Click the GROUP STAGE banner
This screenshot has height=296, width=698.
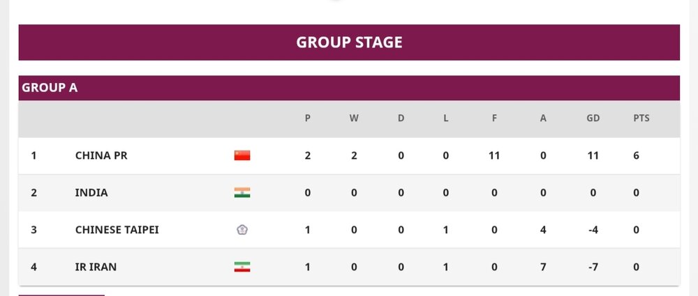349,42
